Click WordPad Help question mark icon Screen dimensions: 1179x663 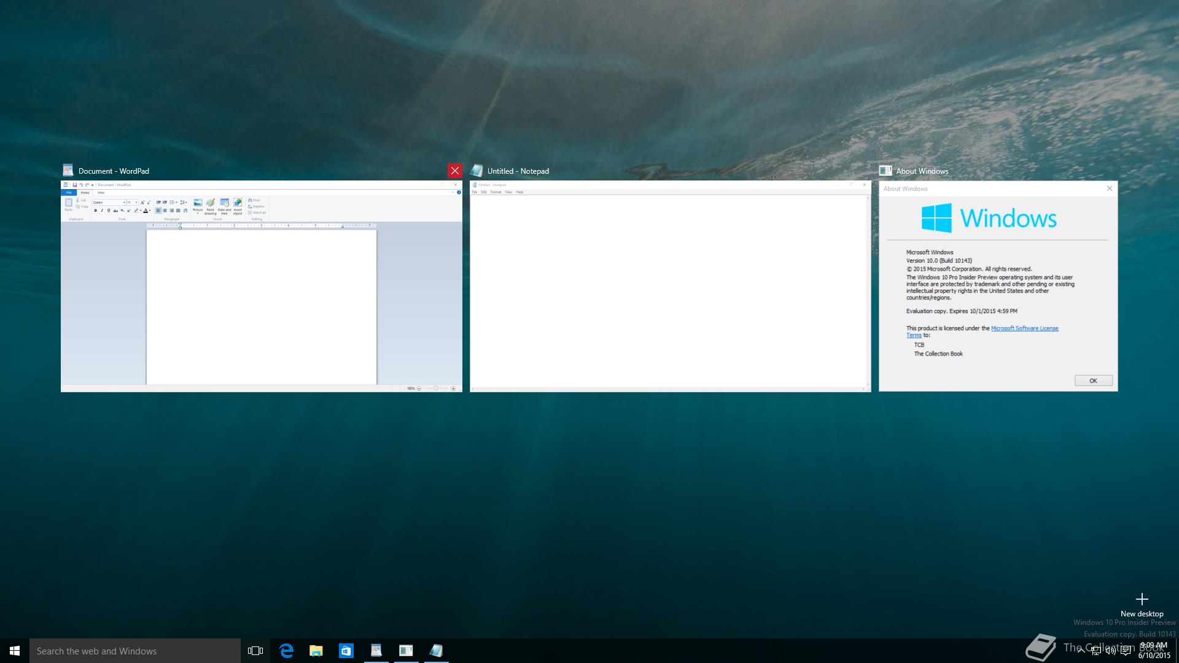[x=459, y=193]
